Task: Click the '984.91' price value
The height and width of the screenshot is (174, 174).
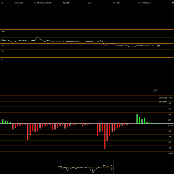Action: [162, 102]
